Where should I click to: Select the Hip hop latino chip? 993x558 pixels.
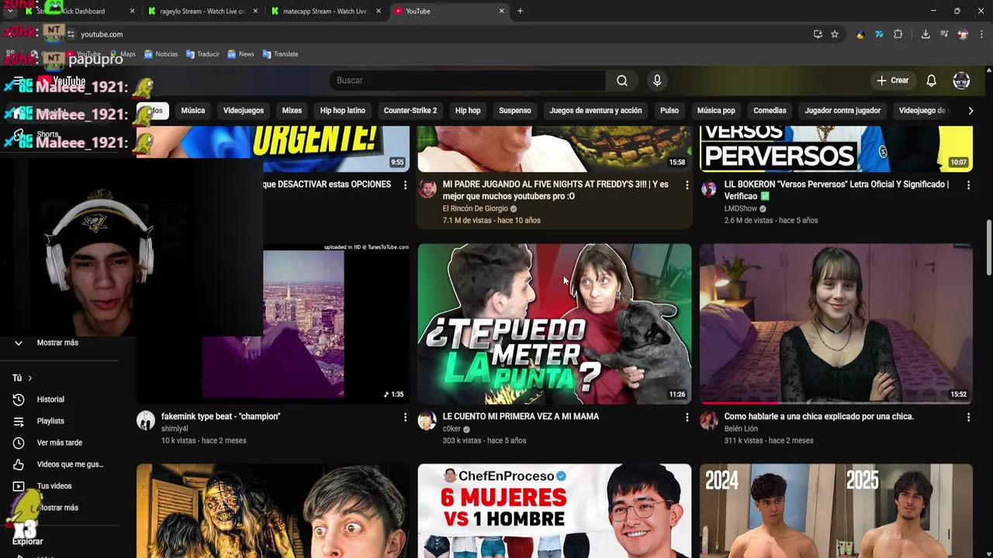coord(343,111)
